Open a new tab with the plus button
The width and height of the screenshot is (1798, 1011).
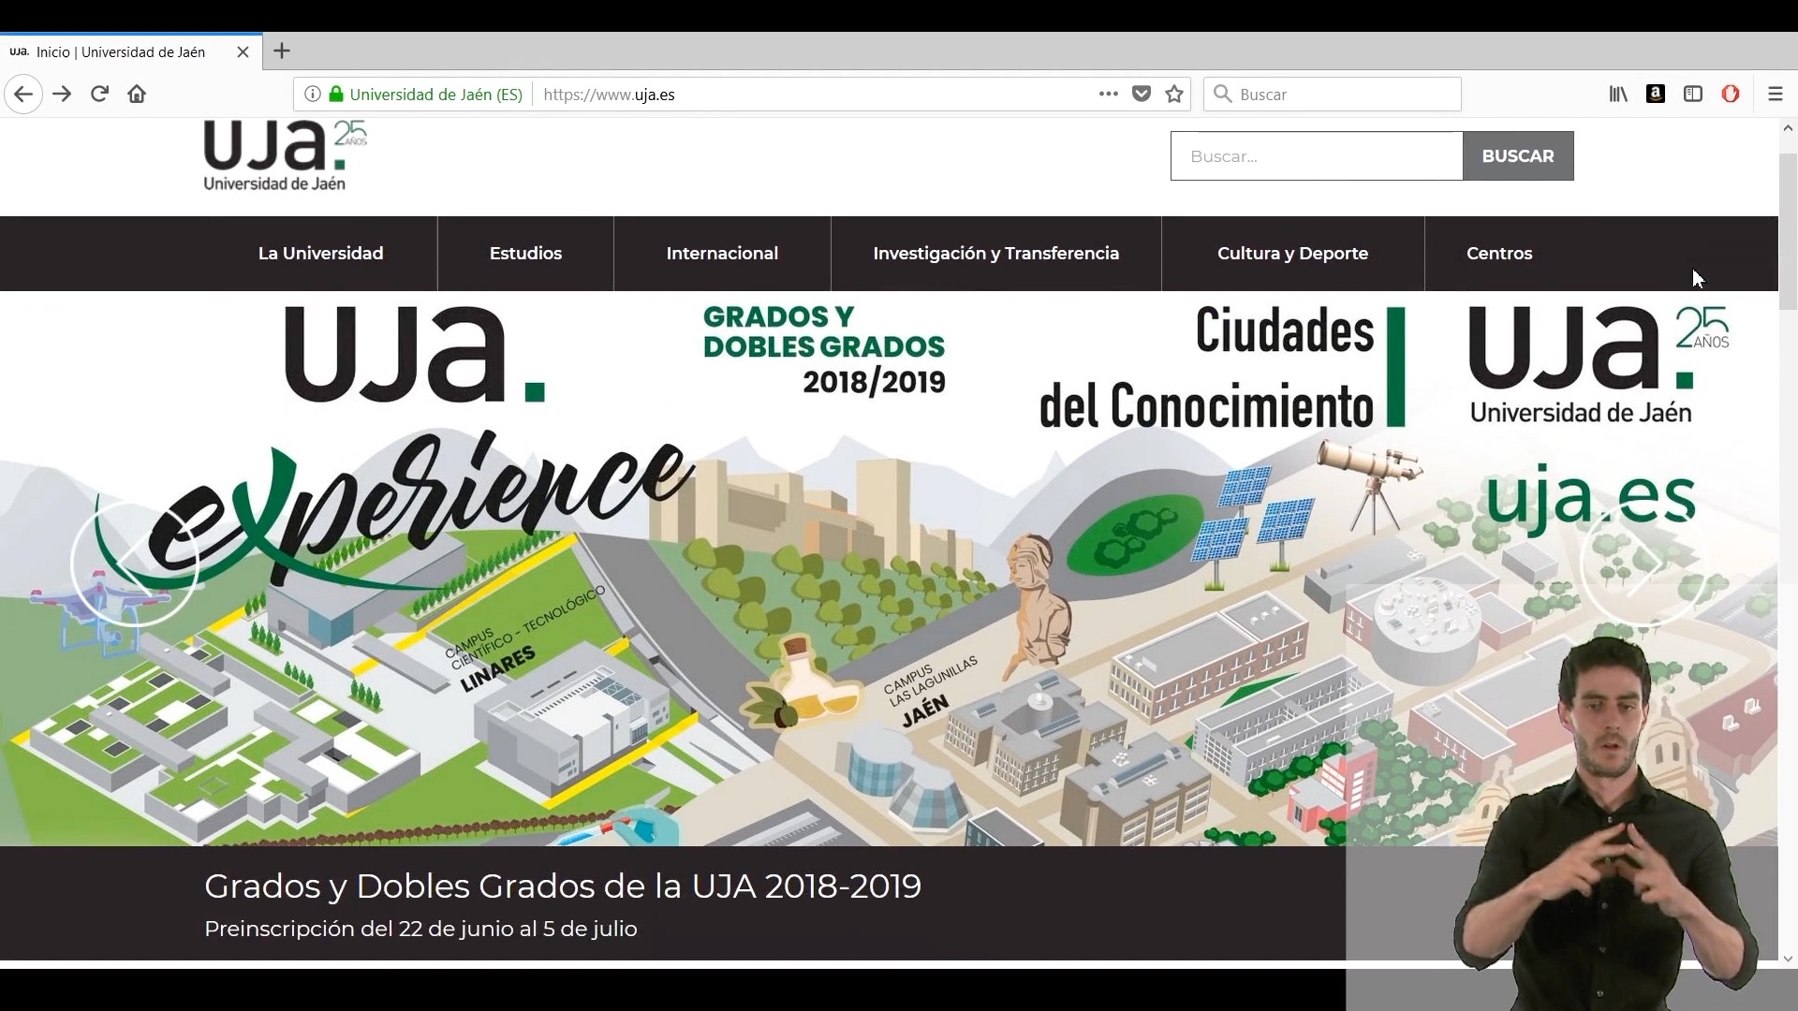point(282,51)
